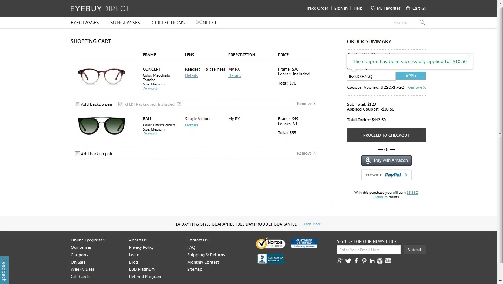Open the RFLKT bow-tie menu item

(x=206, y=23)
